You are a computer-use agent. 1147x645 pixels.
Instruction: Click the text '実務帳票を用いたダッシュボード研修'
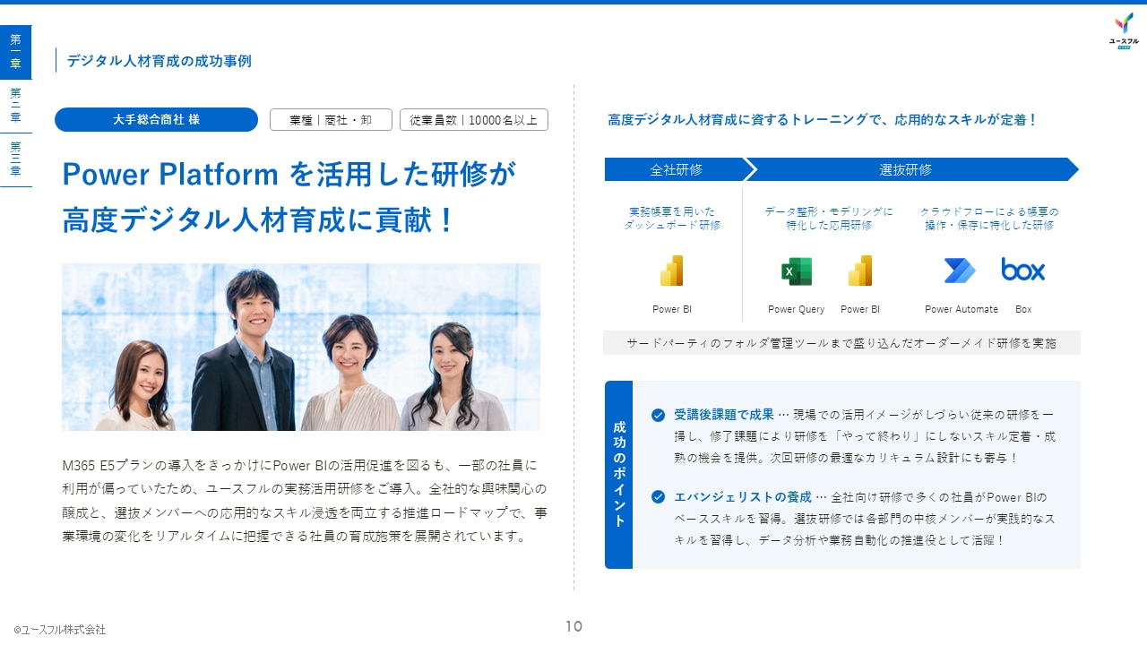point(672,219)
